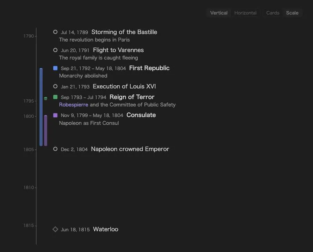Click the Consulate event title
Viewport: 313px width, 252px height.
pyautogui.click(x=141, y=115)
